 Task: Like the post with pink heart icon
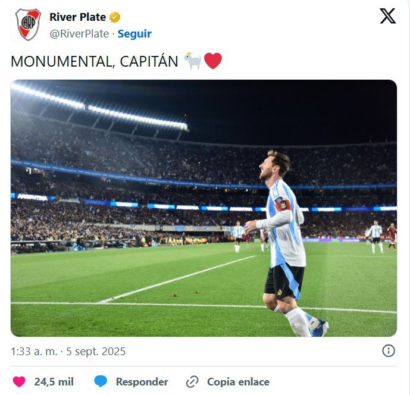(19, 381)
